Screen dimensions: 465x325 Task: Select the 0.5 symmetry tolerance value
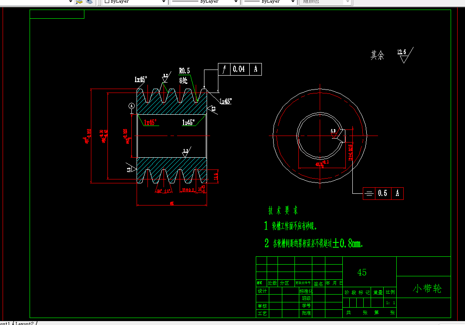click(x=382, y=193)
